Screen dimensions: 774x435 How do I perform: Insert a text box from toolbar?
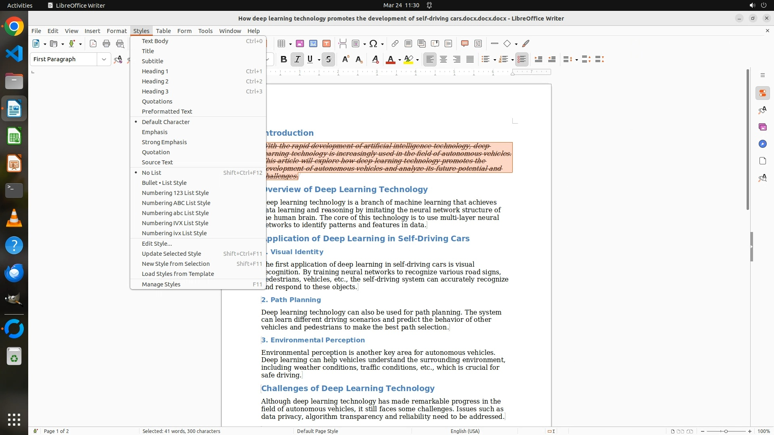[327, 43]
